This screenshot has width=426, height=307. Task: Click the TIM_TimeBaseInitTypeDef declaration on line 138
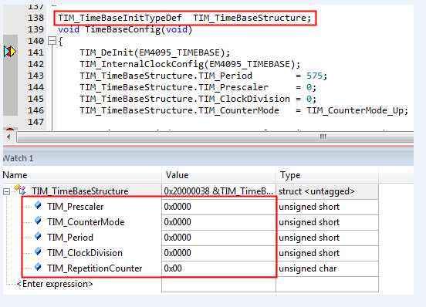tap(184, 18)
